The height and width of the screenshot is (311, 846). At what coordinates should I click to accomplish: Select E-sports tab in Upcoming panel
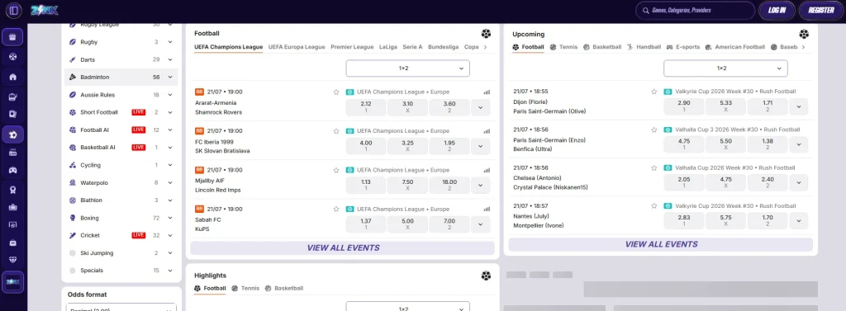point(683,47)
